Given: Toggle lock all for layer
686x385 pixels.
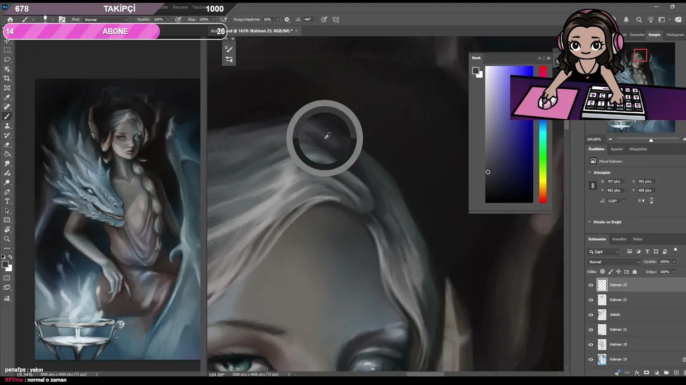Looking at the screenshot, I should (635, 272).
